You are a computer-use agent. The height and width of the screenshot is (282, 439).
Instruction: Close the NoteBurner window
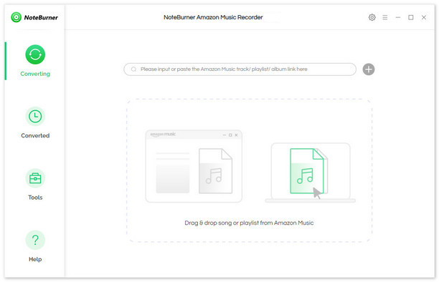point(424,17)
